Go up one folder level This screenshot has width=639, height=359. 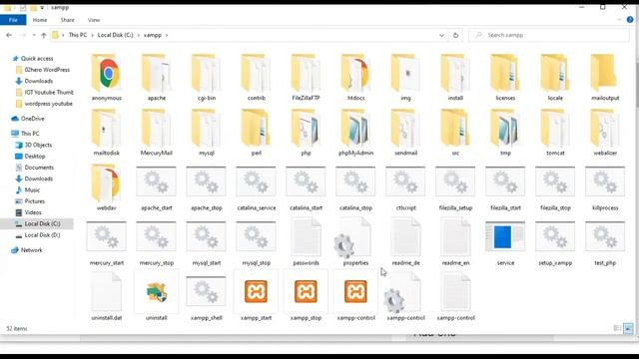click(44, 35)
